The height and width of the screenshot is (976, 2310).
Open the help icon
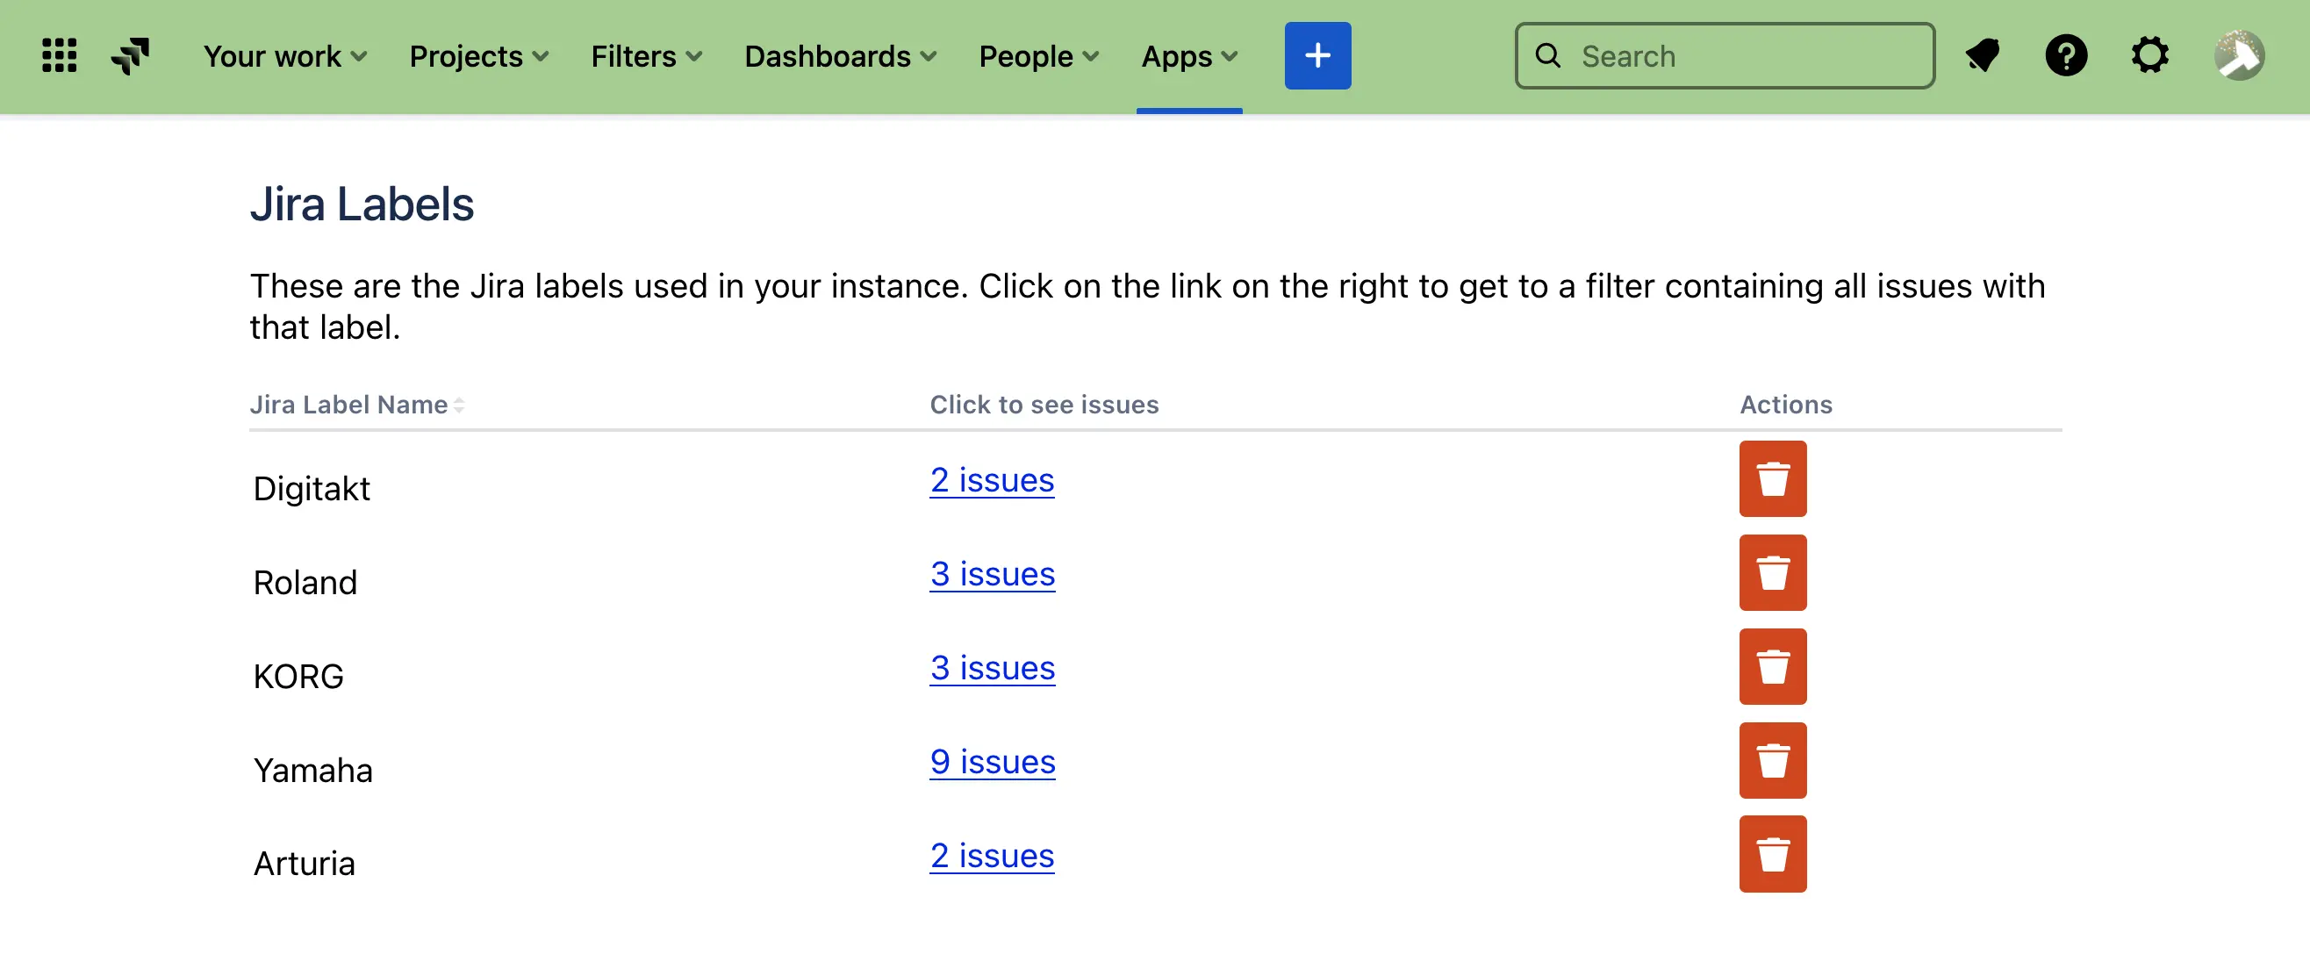(2067, 55)
